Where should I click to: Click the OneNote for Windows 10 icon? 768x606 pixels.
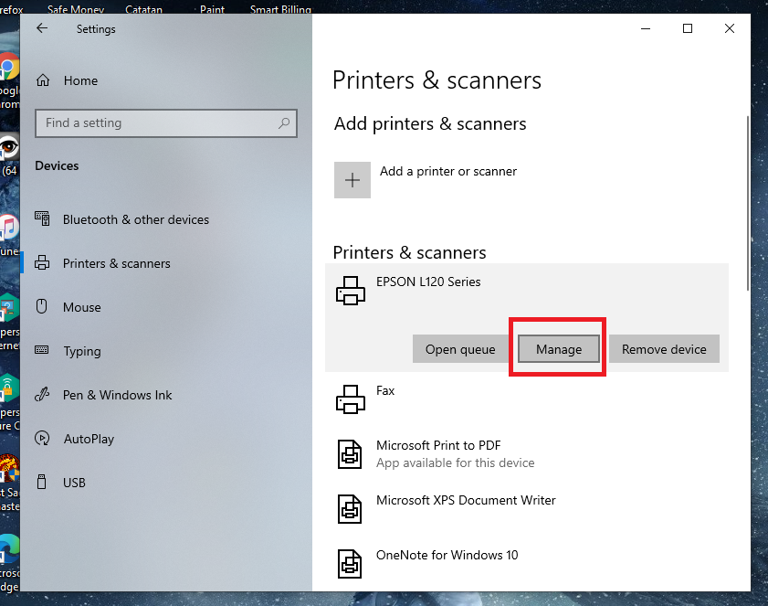point(352,563)
